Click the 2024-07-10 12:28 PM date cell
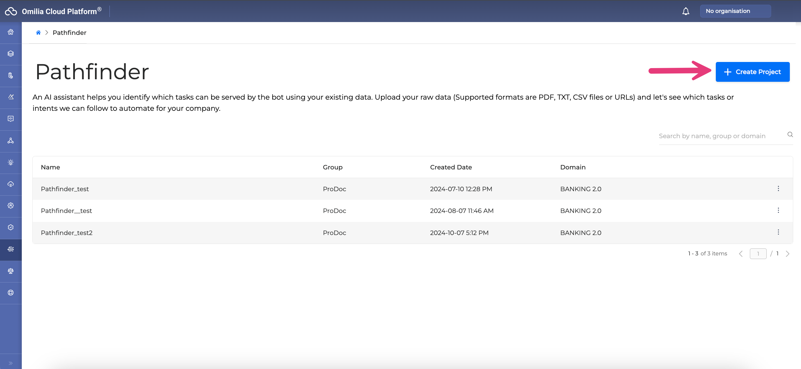This screenshot has height=369, width=801. [461, 189]
